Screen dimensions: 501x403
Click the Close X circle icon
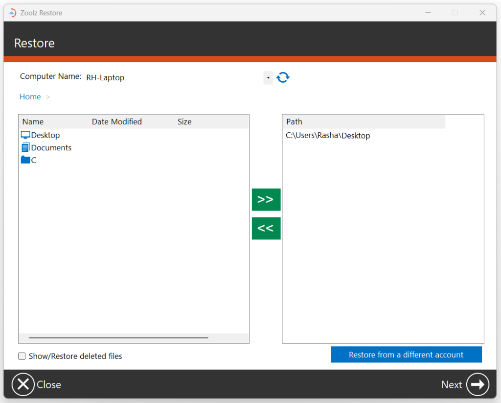pos(23,384)
